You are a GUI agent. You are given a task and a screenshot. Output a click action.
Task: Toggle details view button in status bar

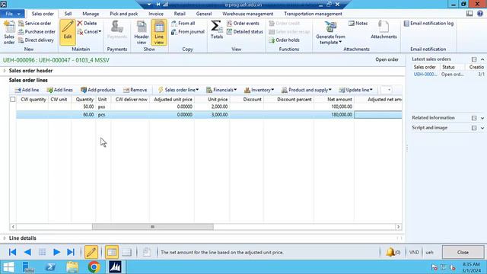(x=112, y=252)
